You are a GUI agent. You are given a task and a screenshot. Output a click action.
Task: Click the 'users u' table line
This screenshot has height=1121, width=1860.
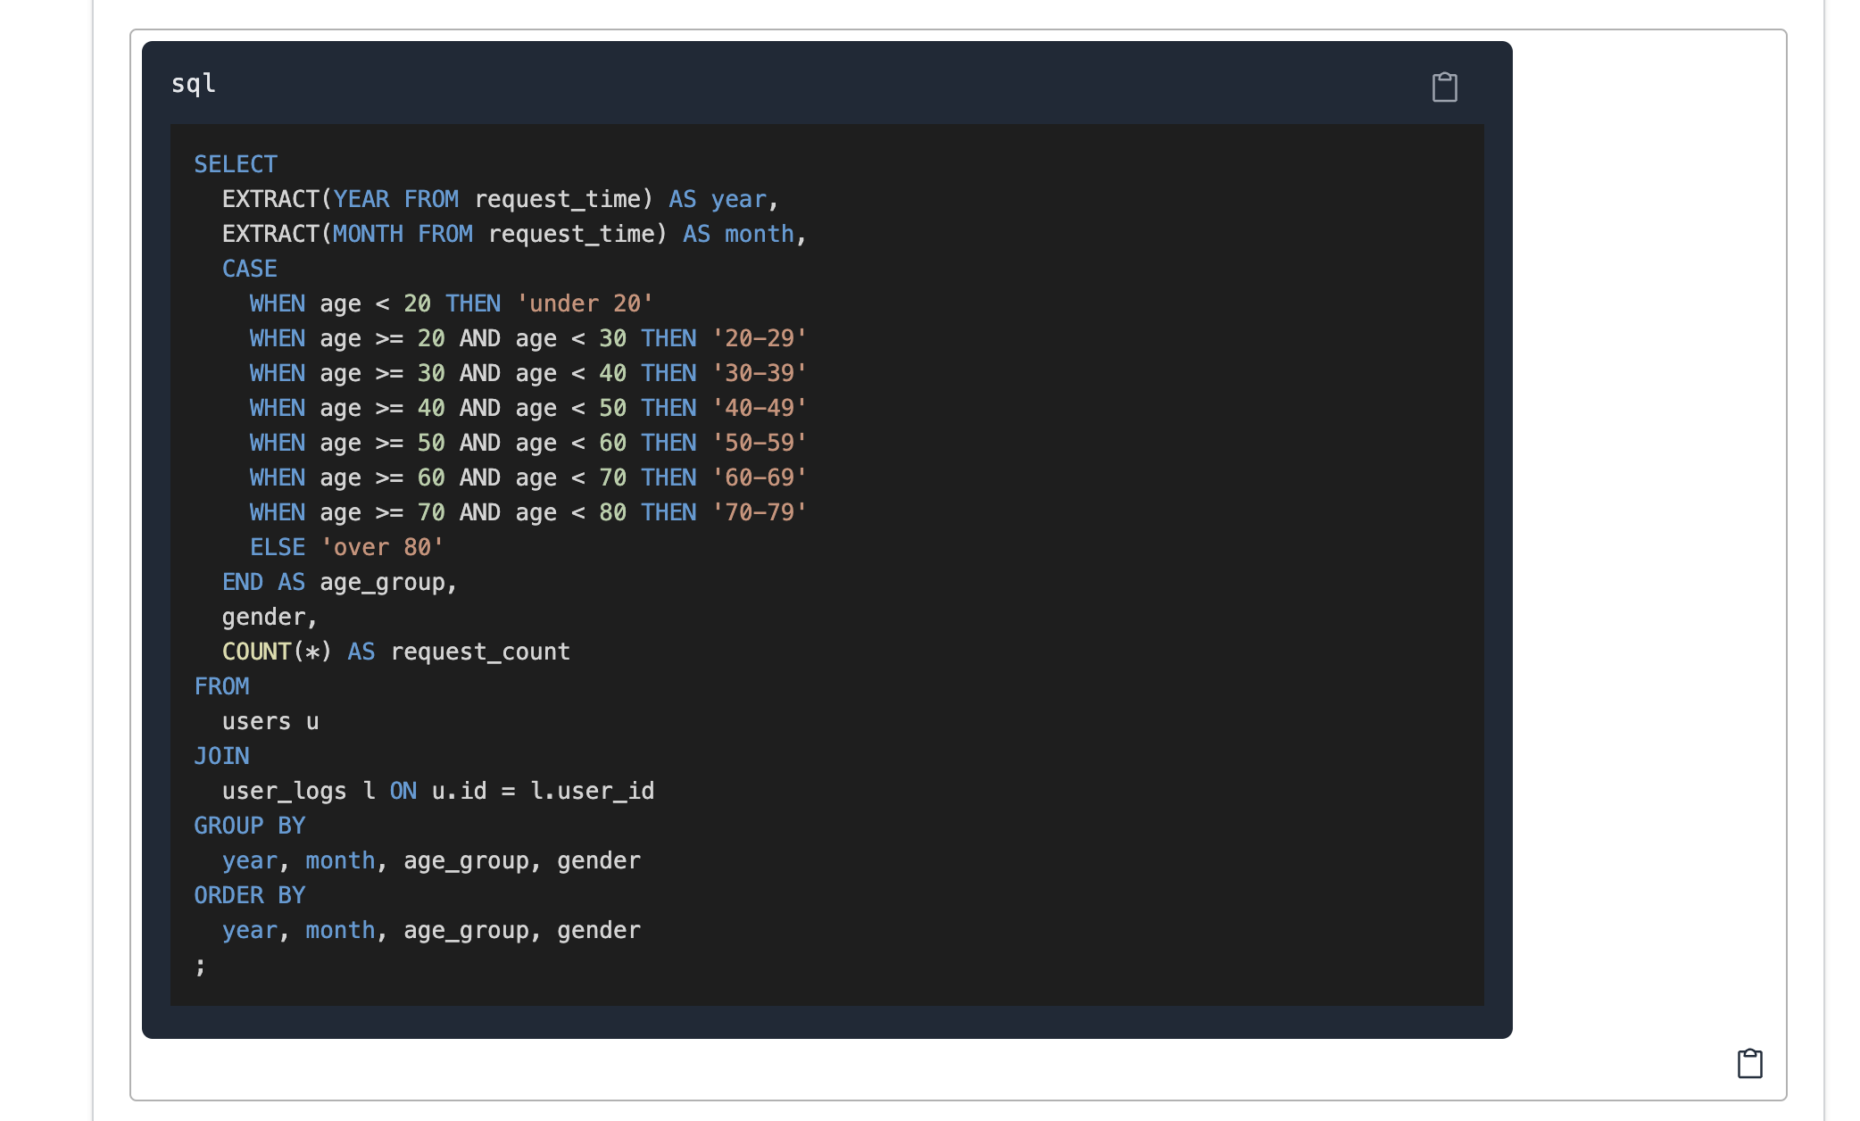[x=270, y=721]
